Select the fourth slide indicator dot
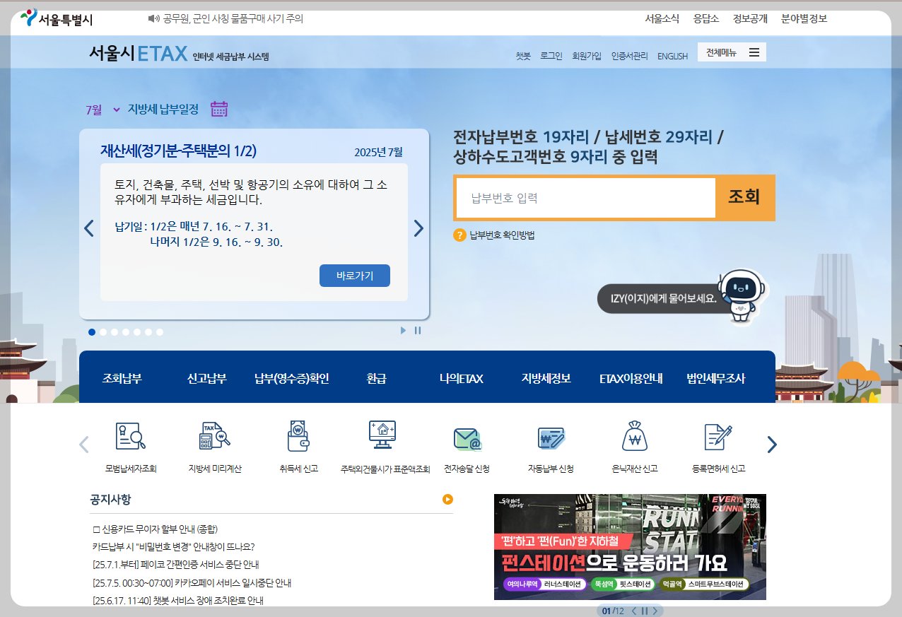This screenshot has width=902, height=617. 126,332
